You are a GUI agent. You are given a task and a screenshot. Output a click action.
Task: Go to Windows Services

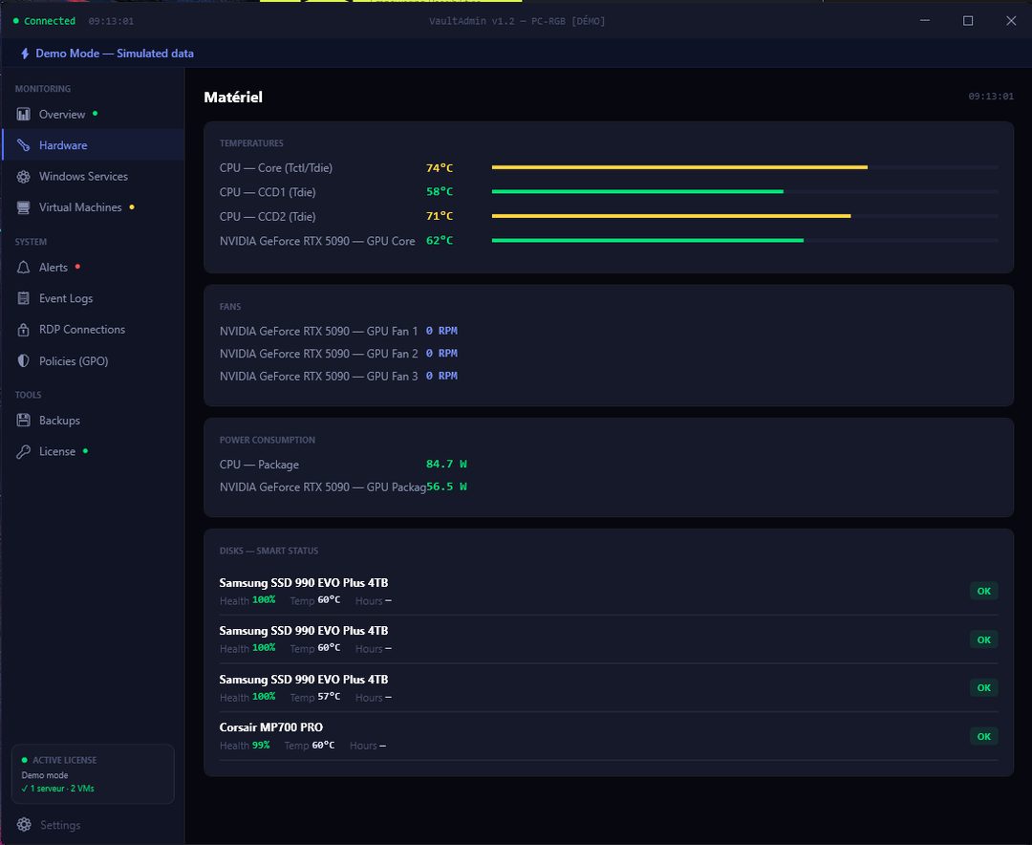[x=94, y=177]
